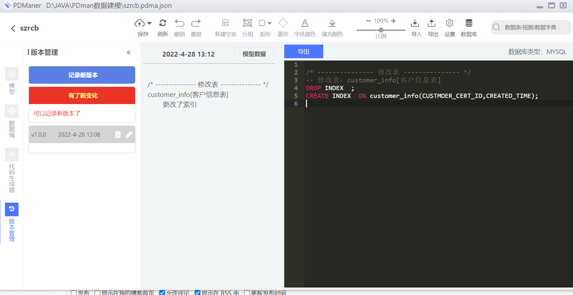Switch to the 模型数据 tab
Image resolution: width=573 pixels, height=295 pixels.
(x=254, y=54)
